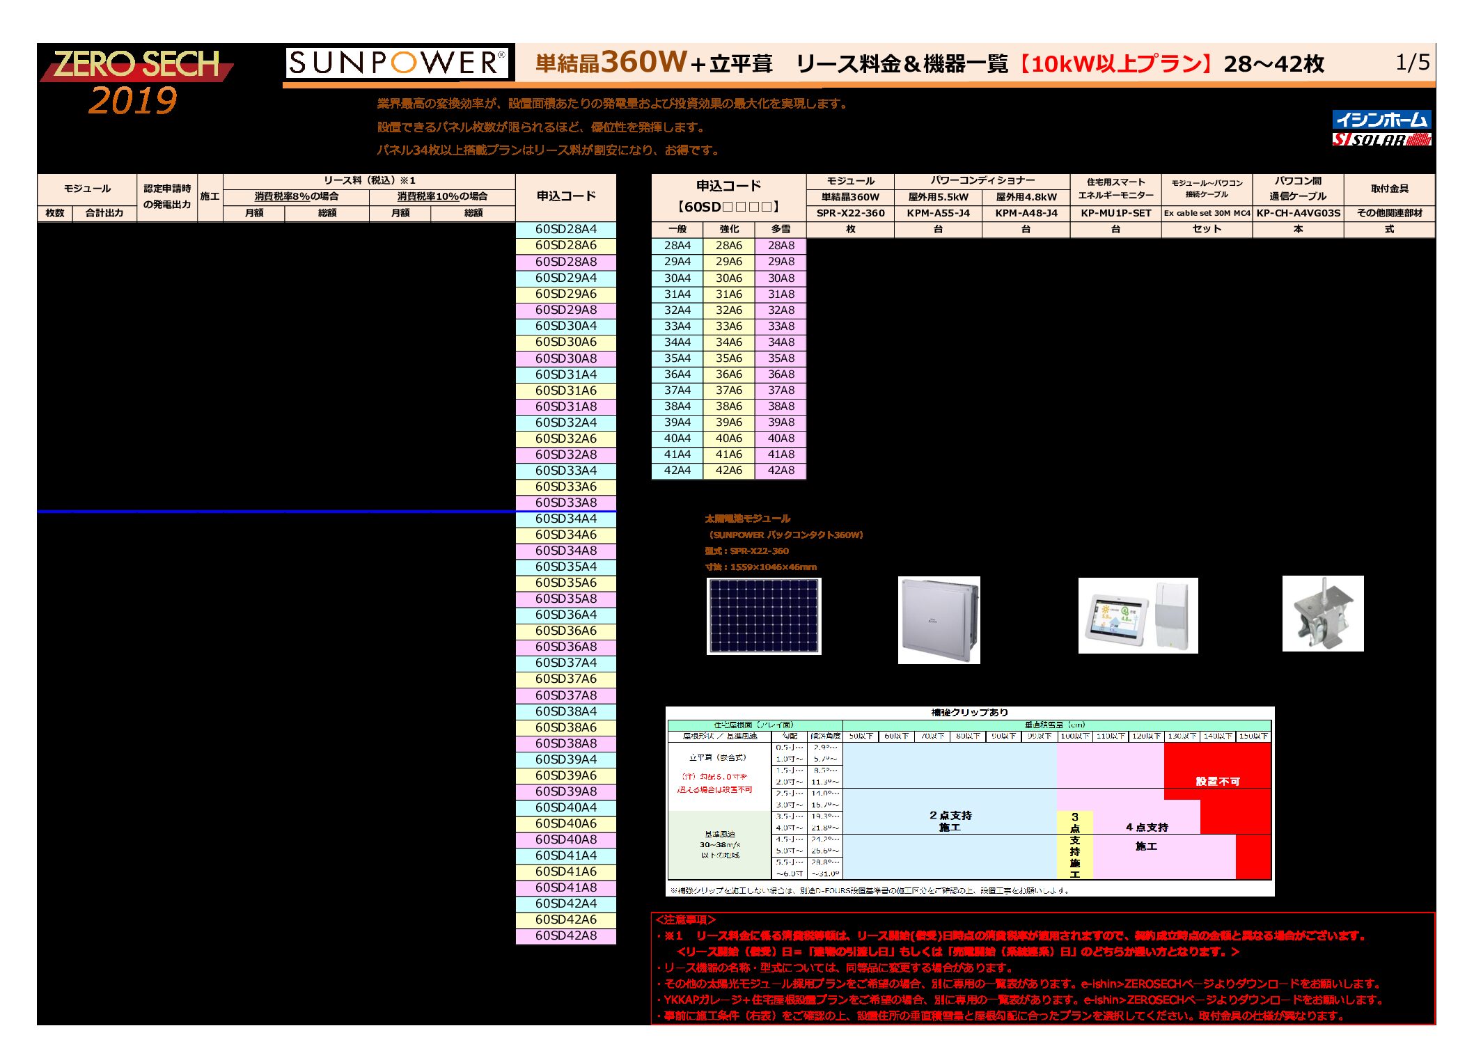Image resolution: width=1474 pixels, height=1042 pixels.
Task: Select order code 60SD28A8
Action: [566, 262]
